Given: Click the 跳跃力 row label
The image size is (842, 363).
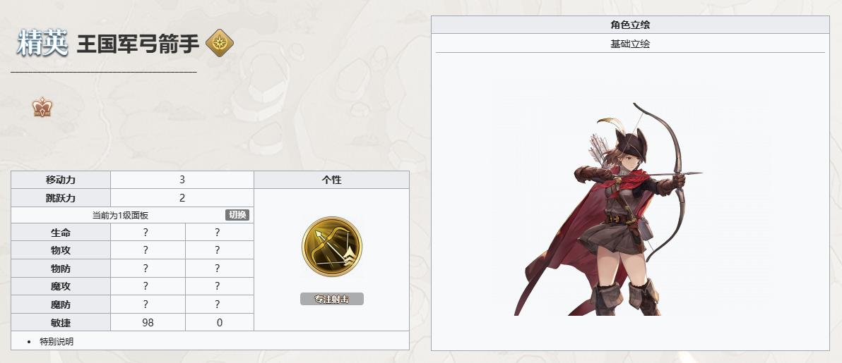Looking at the screenshot, I should pos(61,198).
